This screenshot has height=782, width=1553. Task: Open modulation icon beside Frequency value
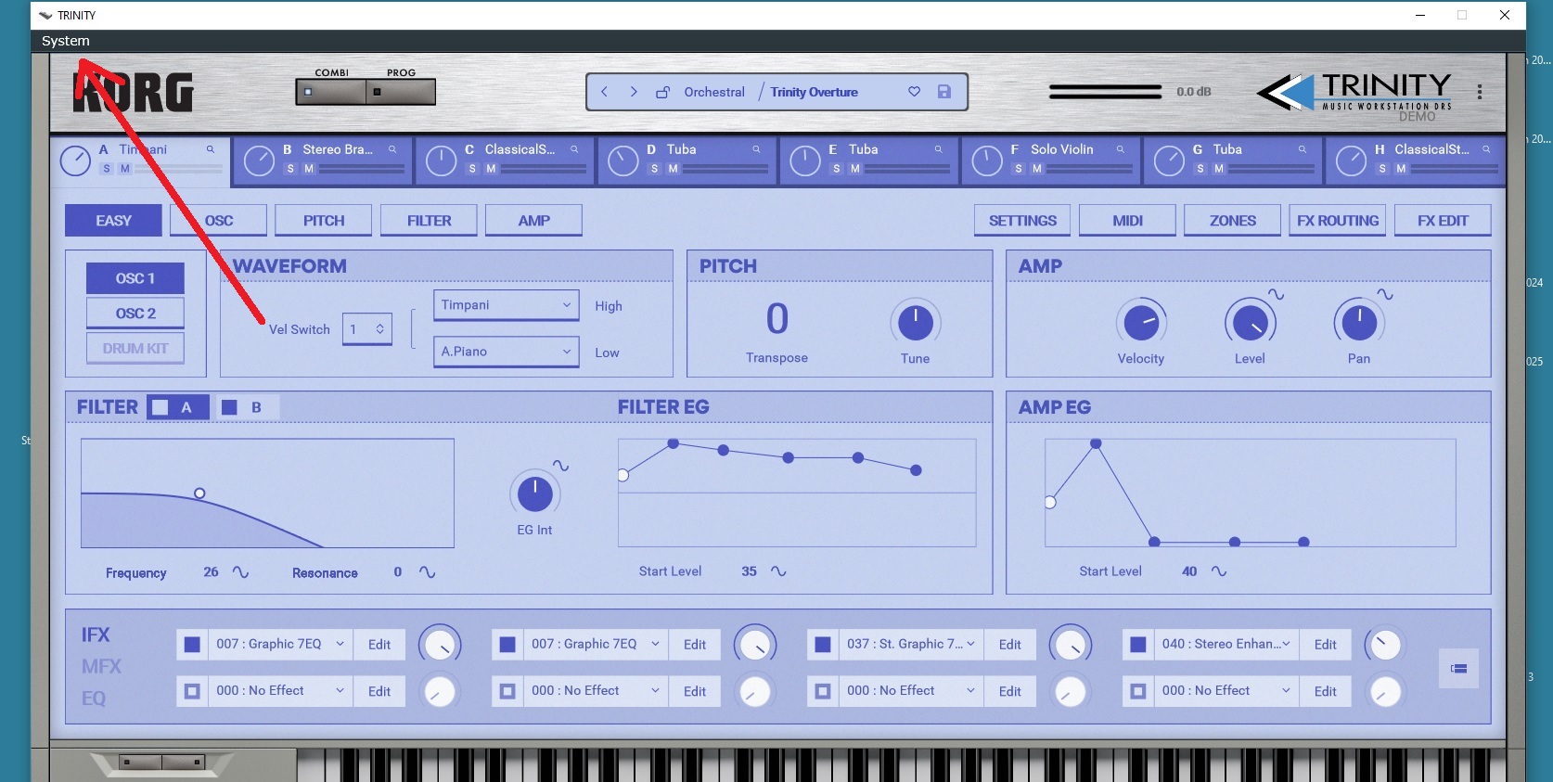point(240,572)
